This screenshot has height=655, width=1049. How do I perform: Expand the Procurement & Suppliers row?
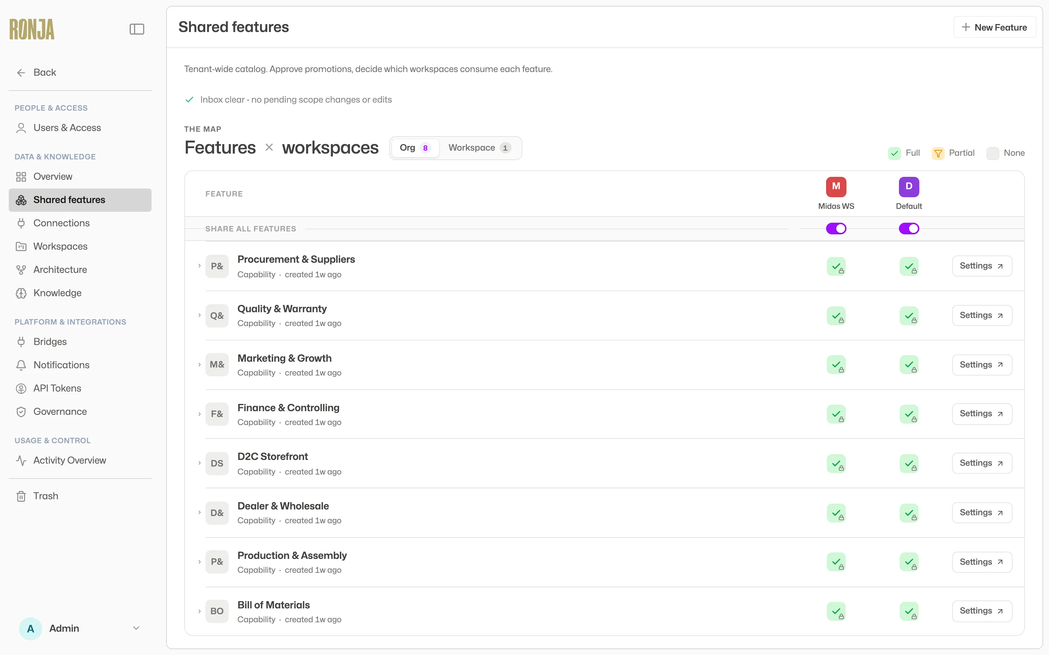coord(199,266)
